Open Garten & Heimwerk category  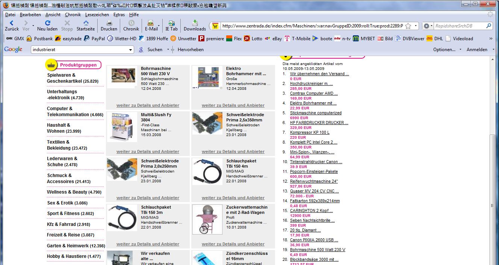(76, 246)
